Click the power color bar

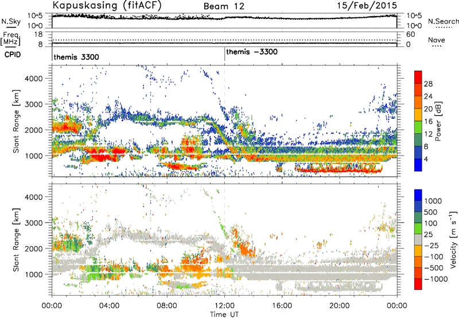pyautogui.click(x=418, y=121)
